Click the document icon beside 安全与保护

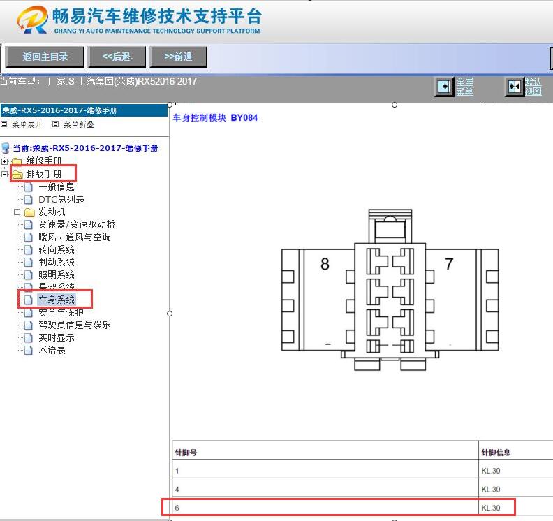[x=29, y=313]
